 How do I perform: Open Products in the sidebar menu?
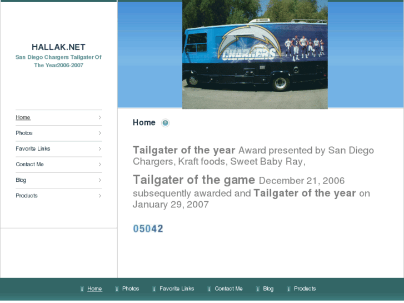tap(27, 196)
